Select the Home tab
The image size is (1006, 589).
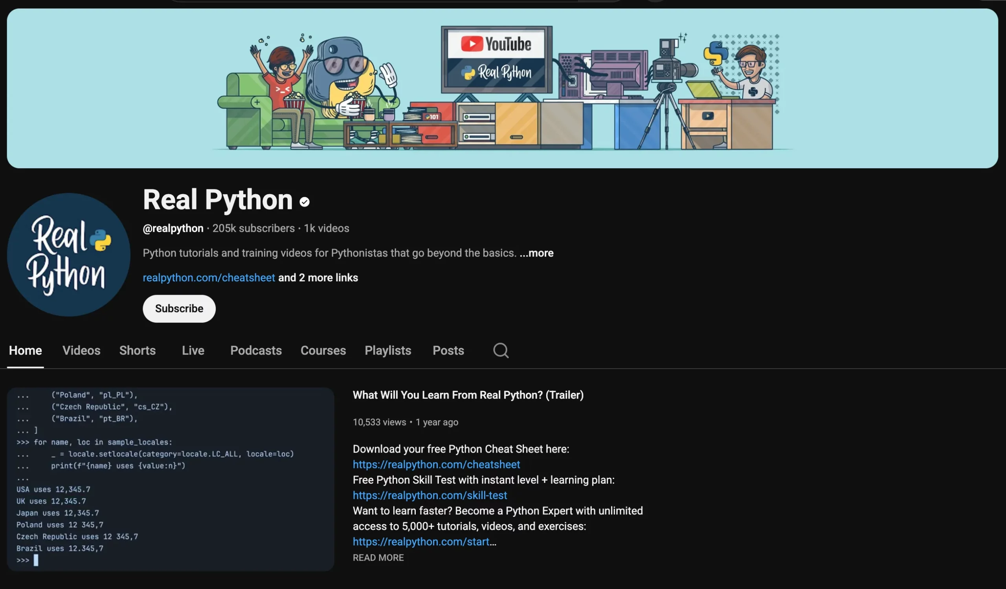(25, 350)
